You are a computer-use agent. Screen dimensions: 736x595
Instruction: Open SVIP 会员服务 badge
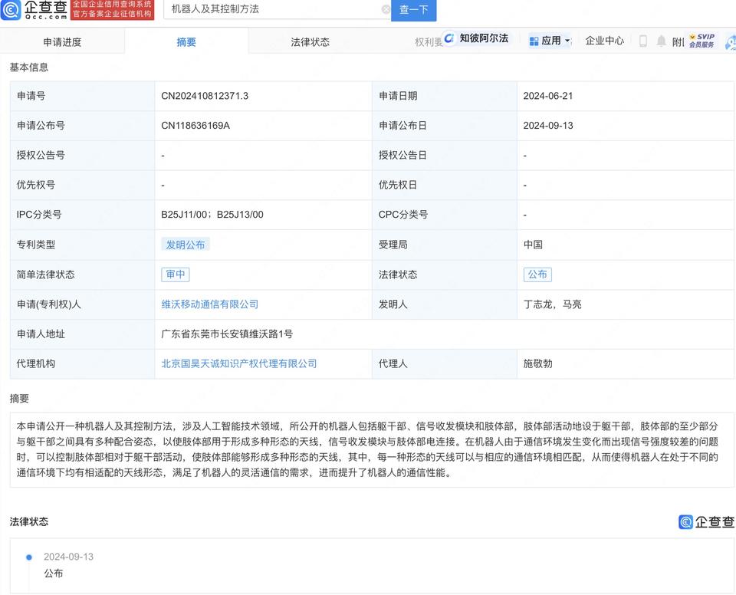pos(701,41)
